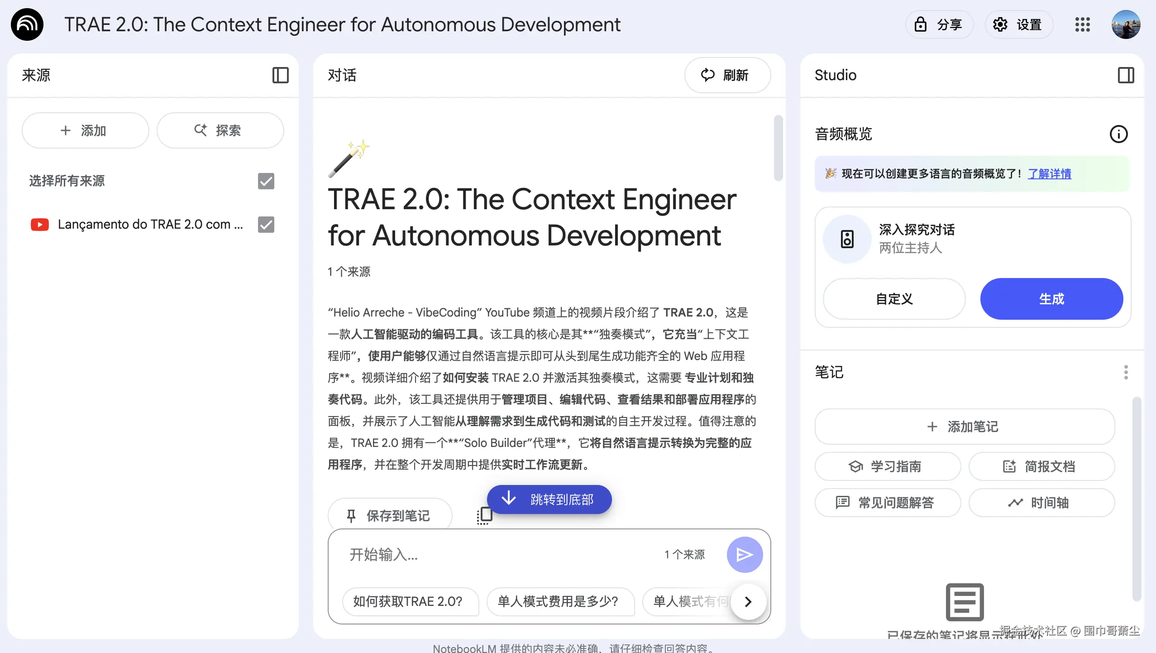Click the 深入探究对话 speaker icon
The image size is (1156, 653).
tap(847, 239)
